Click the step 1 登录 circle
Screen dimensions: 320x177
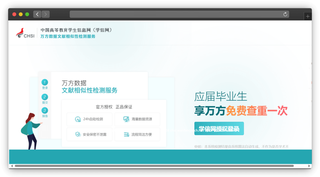click(45, 82)
